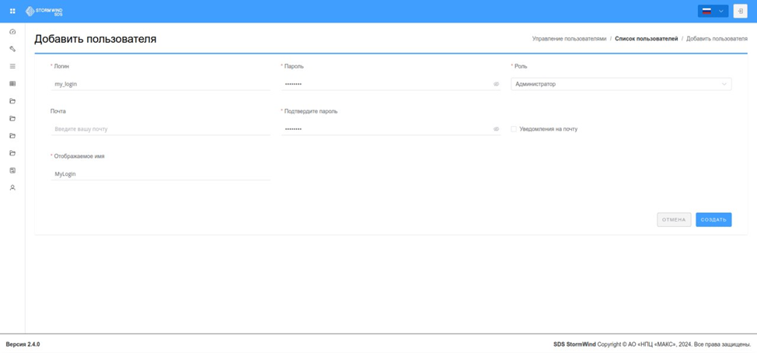Open the language flag dropdown

[713, 11]
